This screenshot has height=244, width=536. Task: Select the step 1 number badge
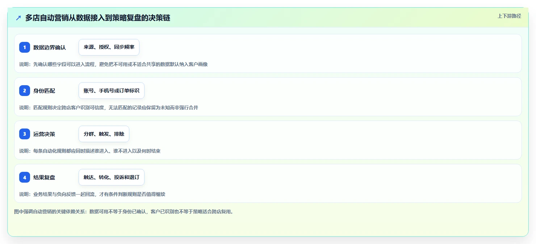coord(25,47)
